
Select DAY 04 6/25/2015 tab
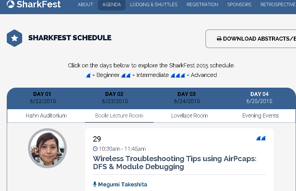pos(259,97)
